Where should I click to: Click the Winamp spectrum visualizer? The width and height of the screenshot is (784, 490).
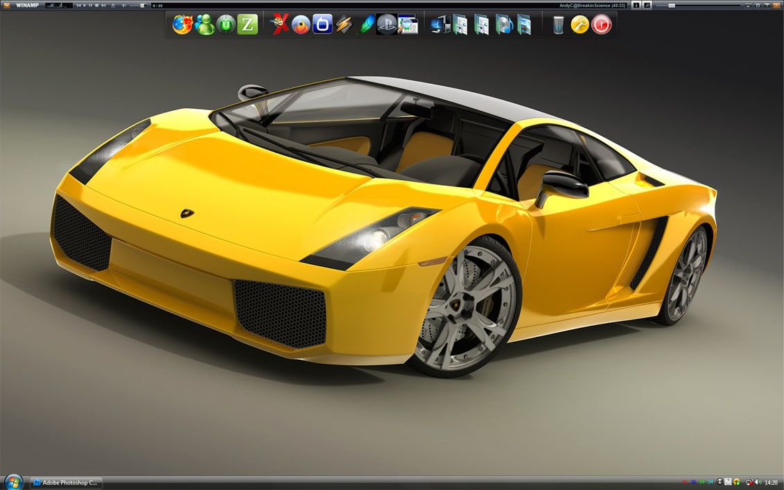tap(59, 6)
